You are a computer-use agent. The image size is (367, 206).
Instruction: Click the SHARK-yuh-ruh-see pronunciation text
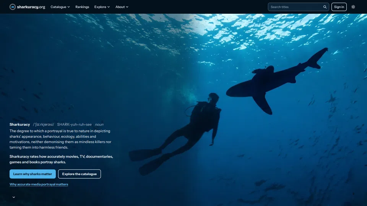tap(75, 124)
